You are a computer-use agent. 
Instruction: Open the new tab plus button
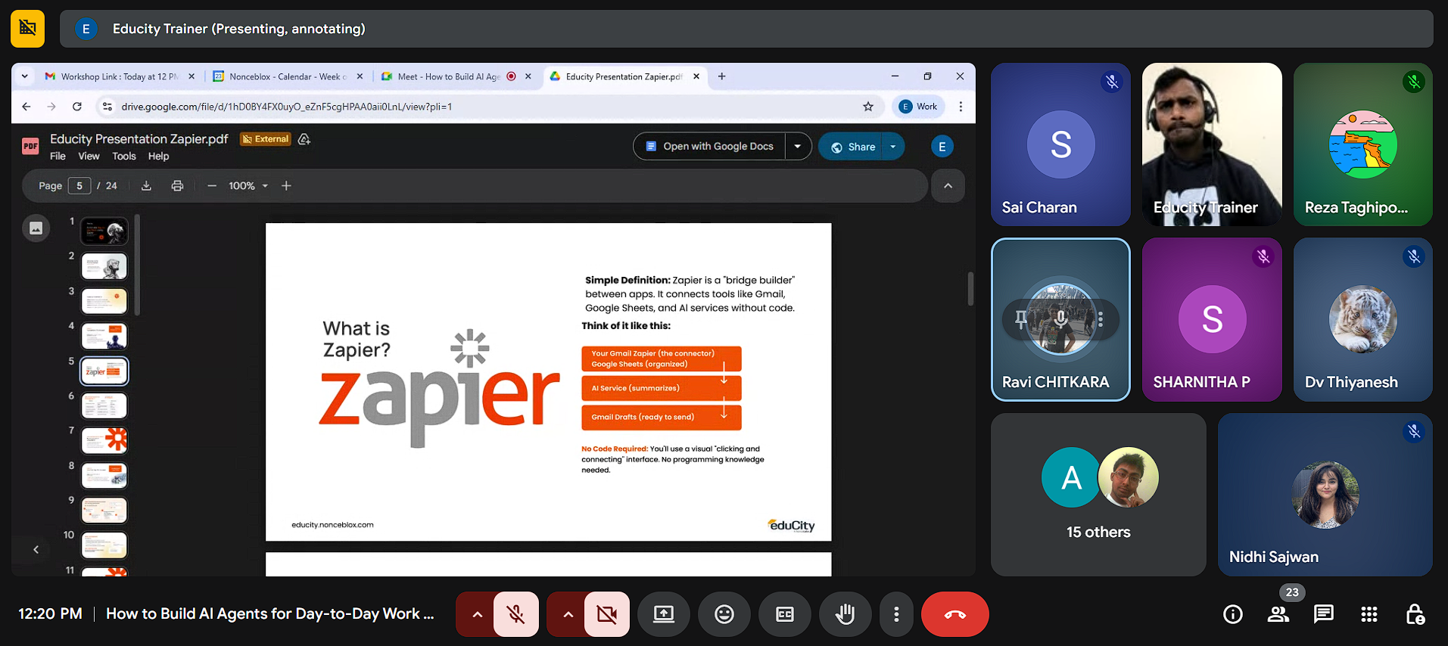coord(721,76)
